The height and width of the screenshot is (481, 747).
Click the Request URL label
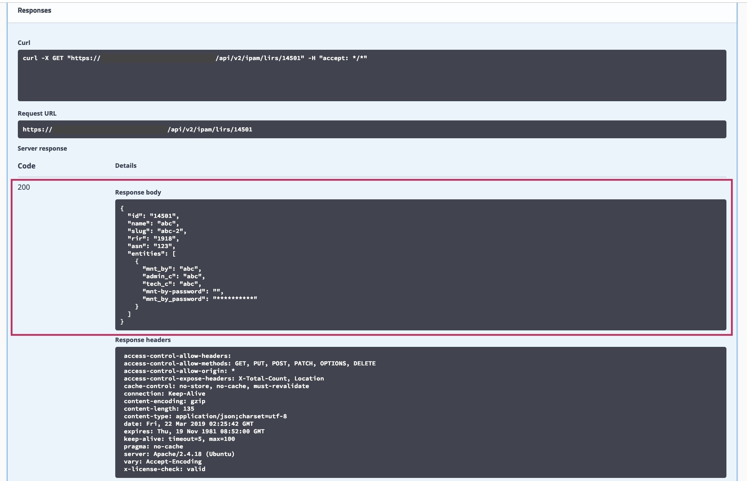click(x=37, y=113)
